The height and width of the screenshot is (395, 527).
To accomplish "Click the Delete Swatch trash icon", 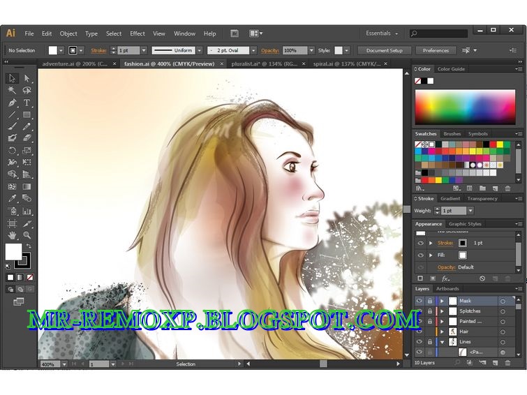I will [x=507, y=188].
